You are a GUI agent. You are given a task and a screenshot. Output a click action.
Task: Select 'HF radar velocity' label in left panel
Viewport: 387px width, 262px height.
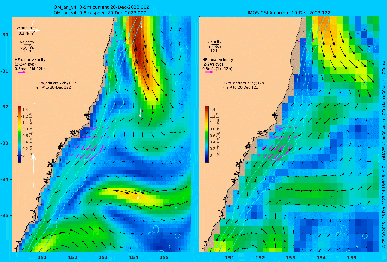tap(30, 60)
